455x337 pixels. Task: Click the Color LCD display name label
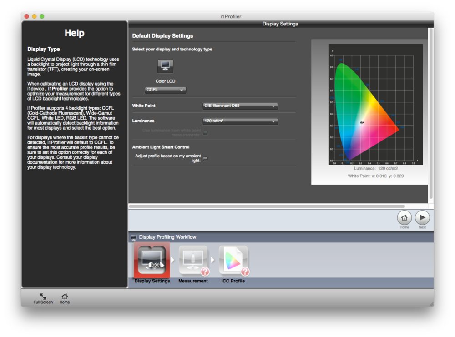click(x=166, y=81)
